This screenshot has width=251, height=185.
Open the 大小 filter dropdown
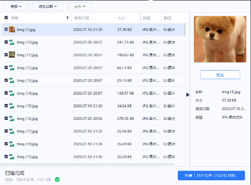(80, 7)
